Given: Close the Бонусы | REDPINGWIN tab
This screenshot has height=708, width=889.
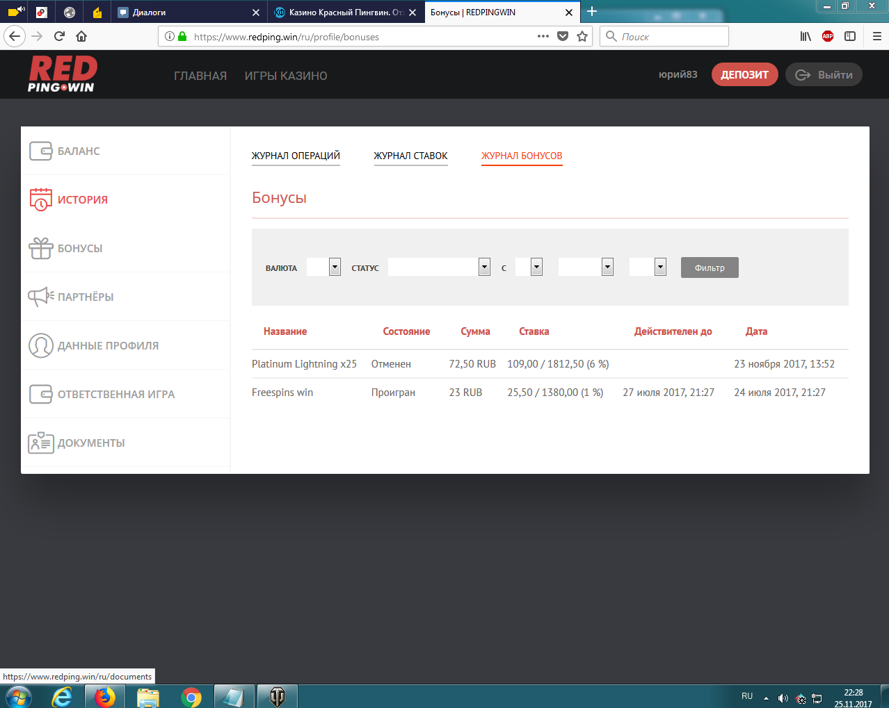Looking at the screenshot, I should (x=569, y=12).
